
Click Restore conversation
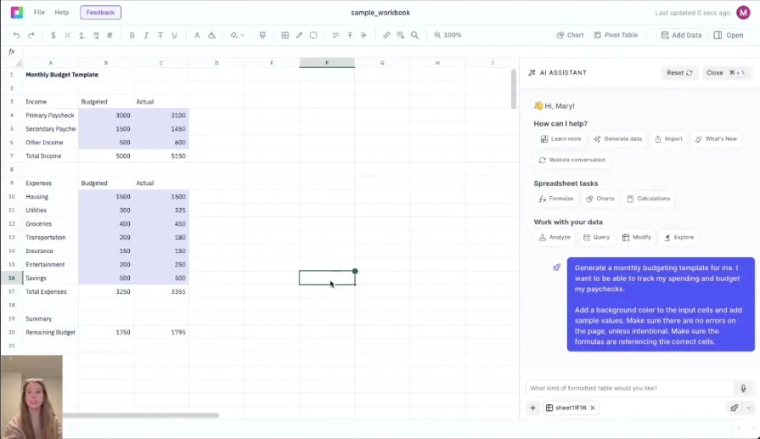click(x=572, y=160)
